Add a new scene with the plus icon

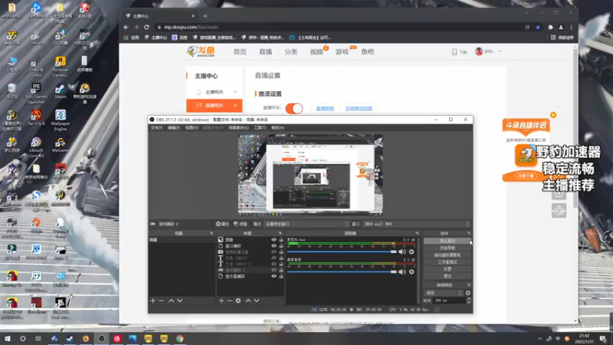point(152,301)
